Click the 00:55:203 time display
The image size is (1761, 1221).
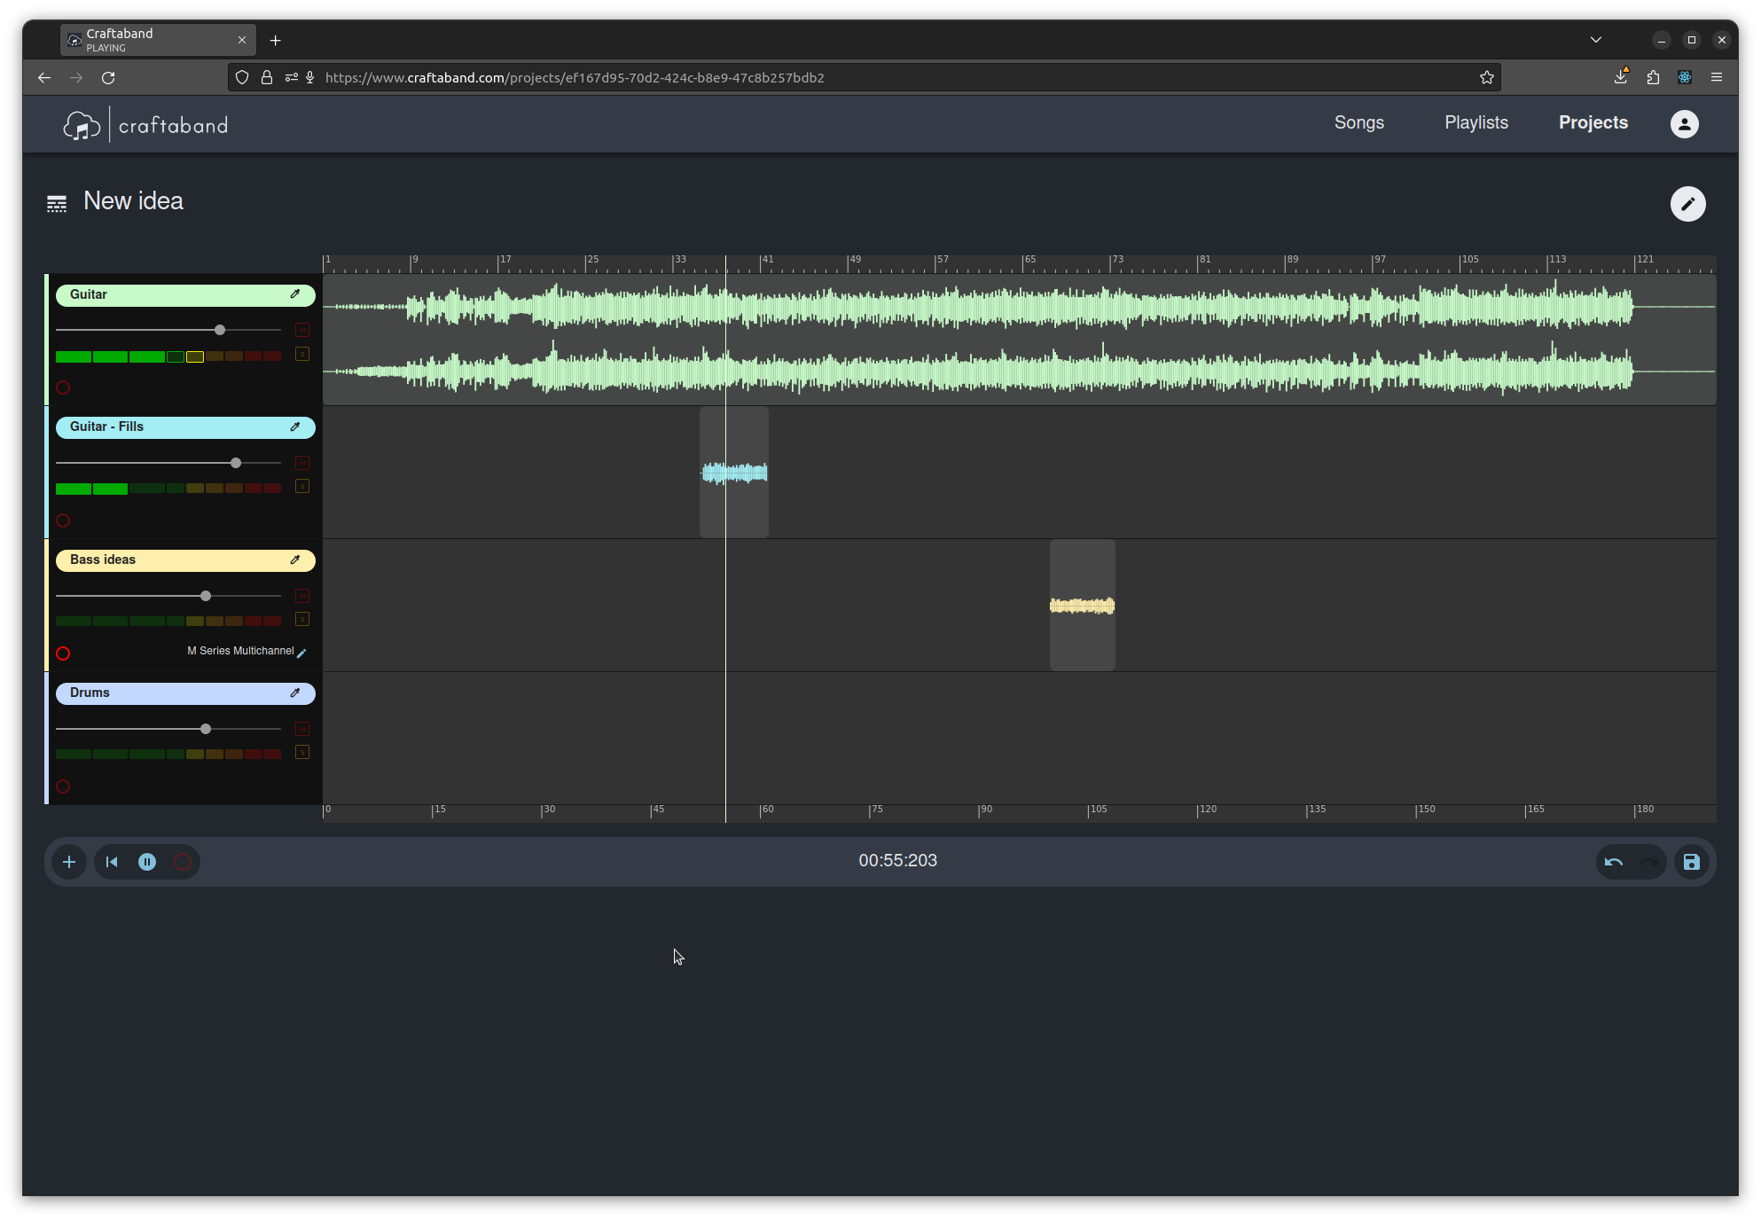click(x=897, y=861)
